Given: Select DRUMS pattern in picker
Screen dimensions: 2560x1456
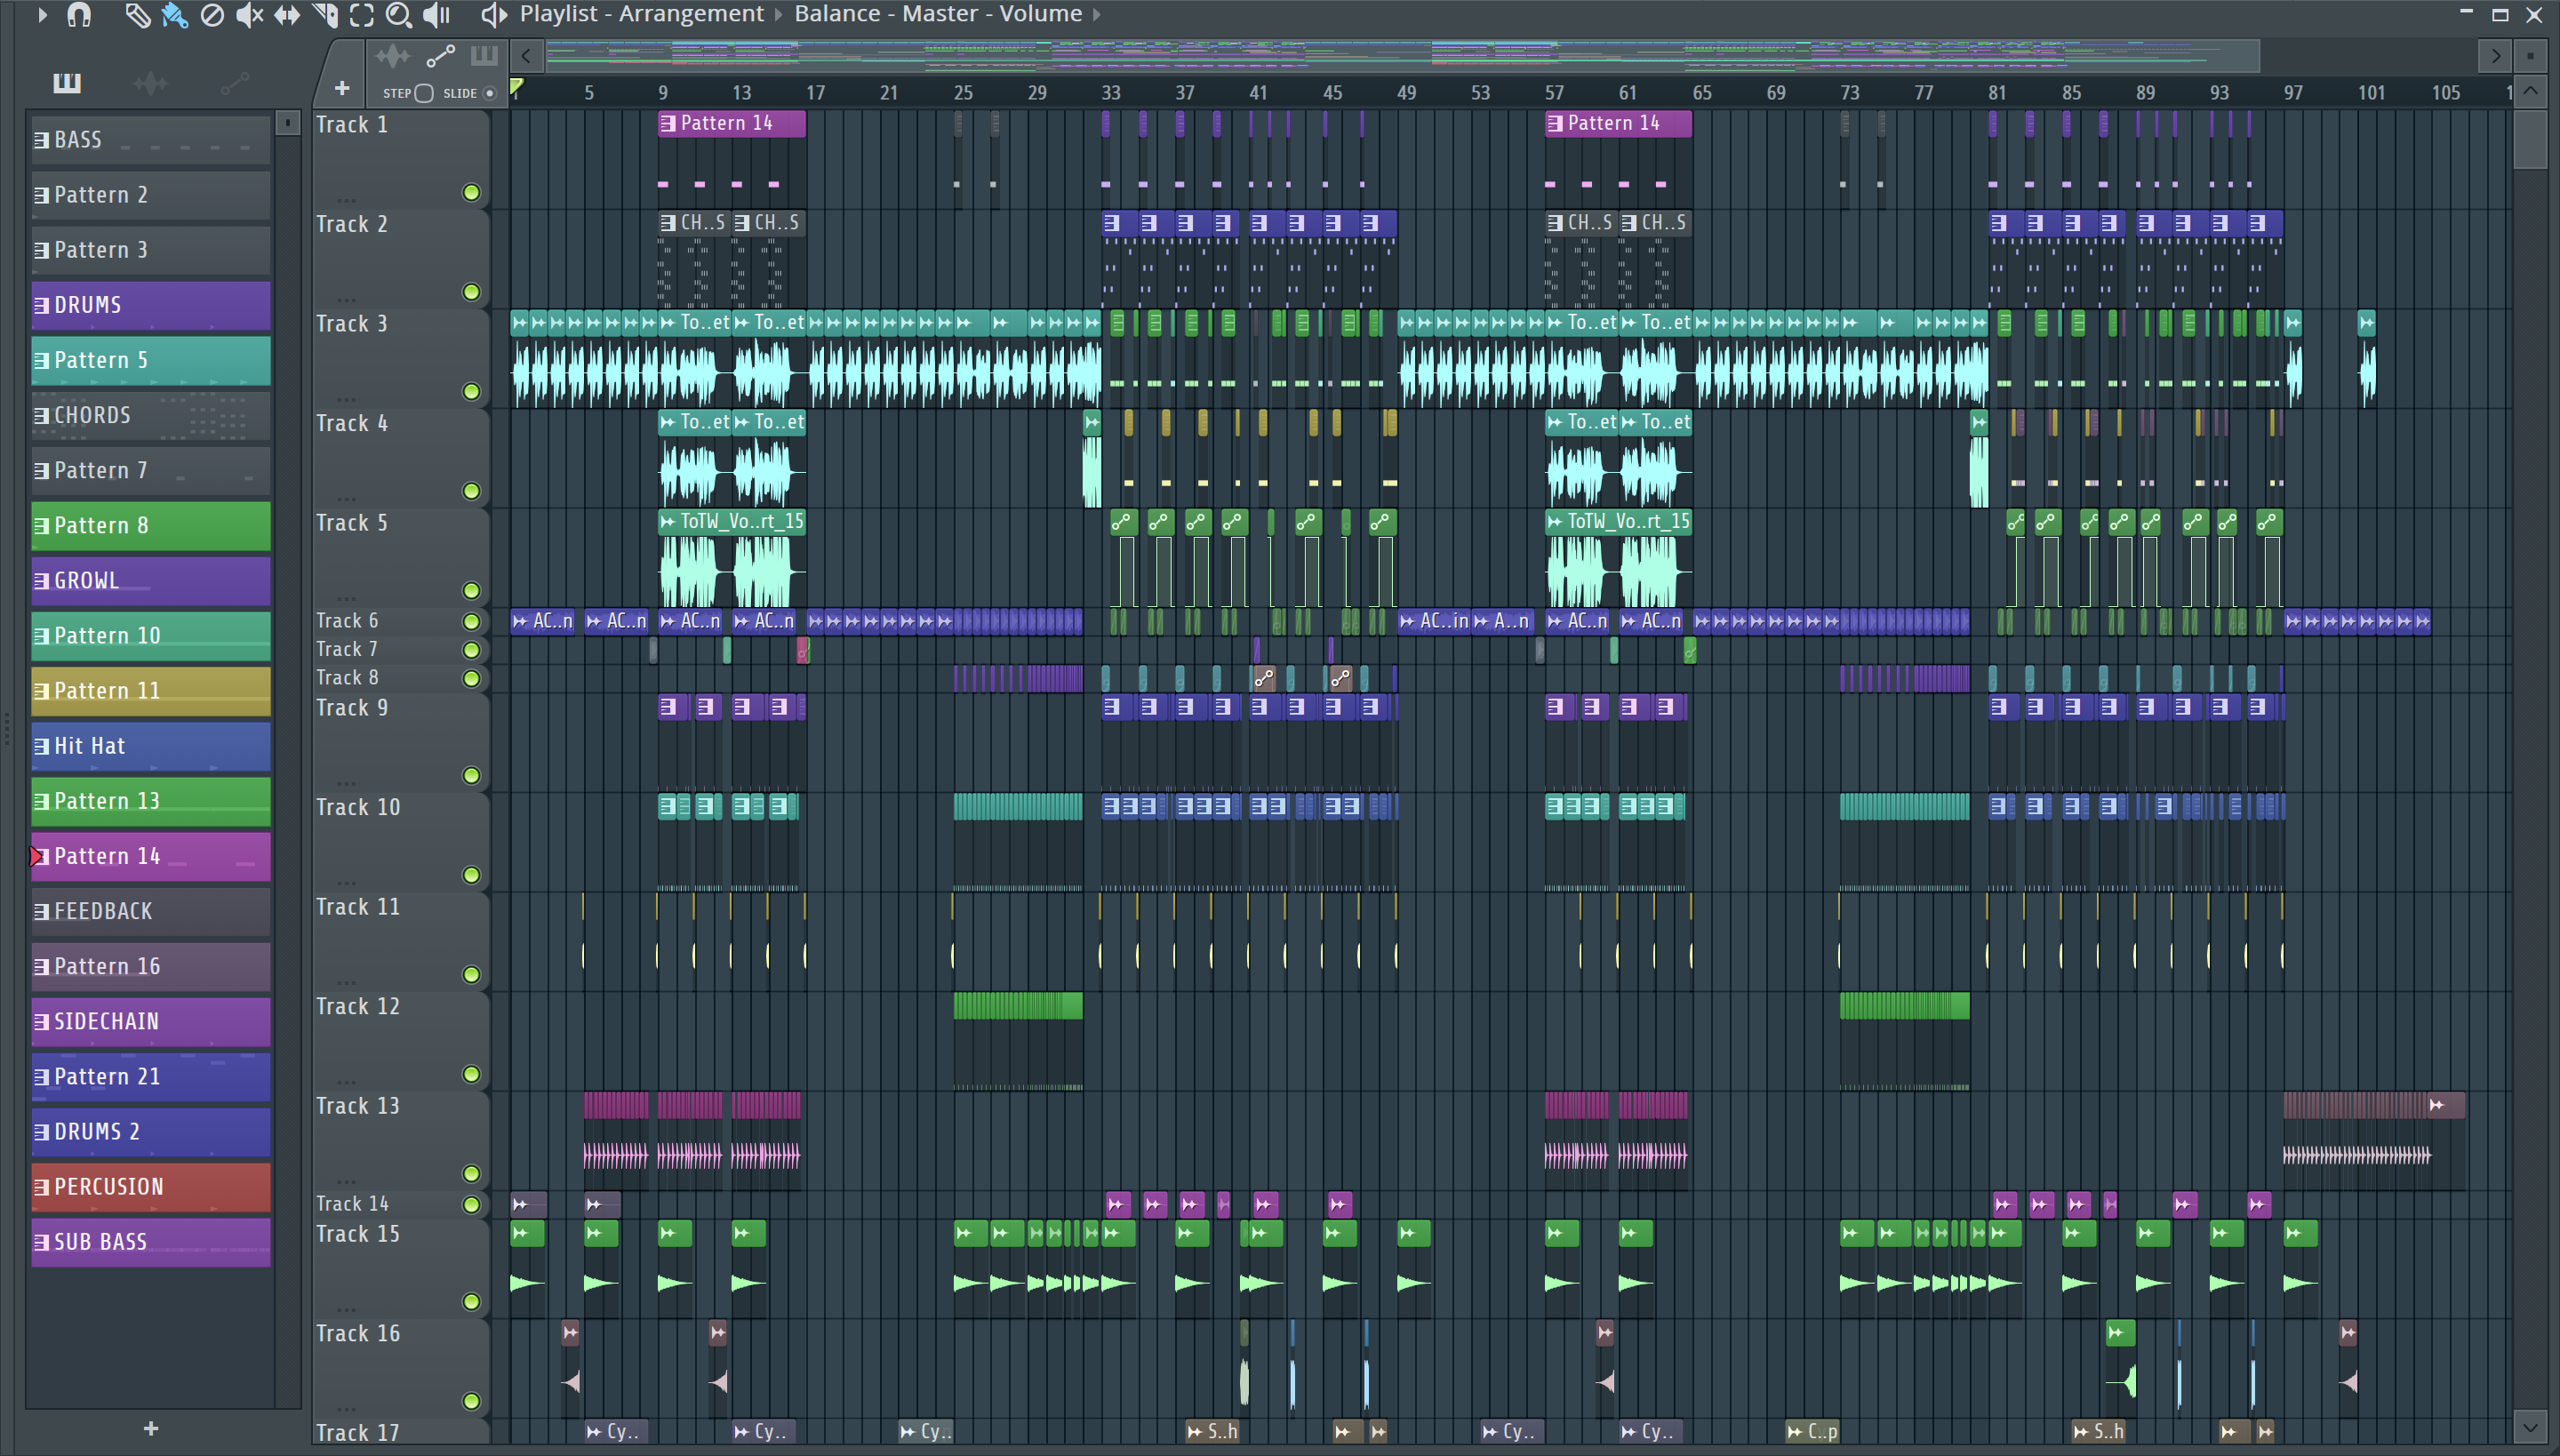Looking at the screenshot, I should pos(151,305).
